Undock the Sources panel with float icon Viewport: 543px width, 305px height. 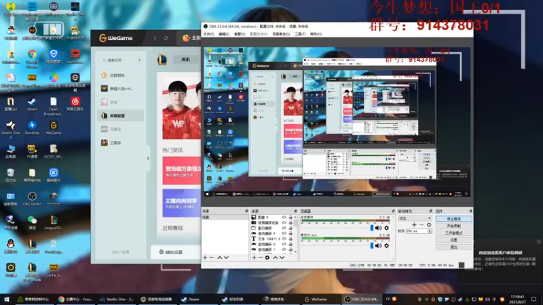point(295,211)
